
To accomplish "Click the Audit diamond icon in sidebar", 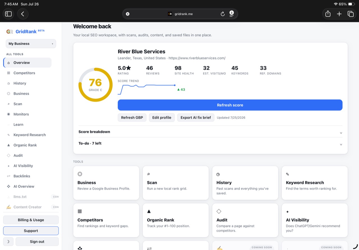I will [x=8, y=155].
